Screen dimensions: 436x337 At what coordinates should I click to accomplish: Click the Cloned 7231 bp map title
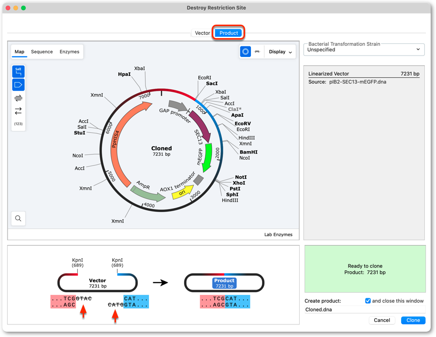pos(161,151)
